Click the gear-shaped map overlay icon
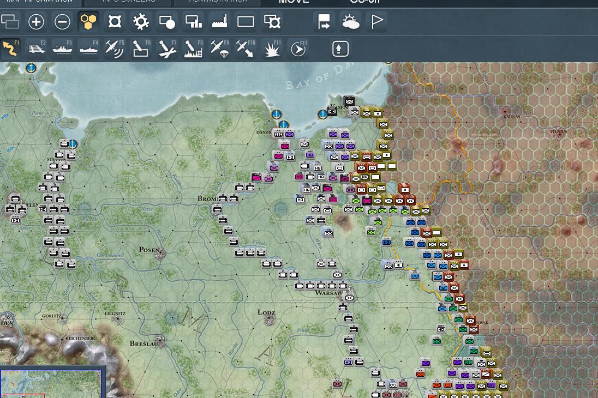The height and width of the screenshot is (398, 598). (x=141, y=21)
